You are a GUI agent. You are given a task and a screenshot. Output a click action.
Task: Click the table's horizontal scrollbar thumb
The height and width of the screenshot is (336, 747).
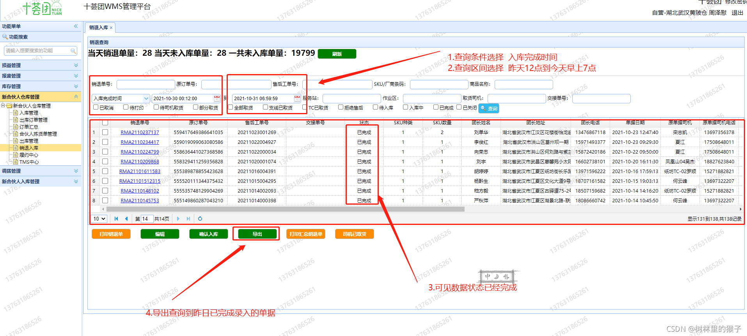click(286, 209)
